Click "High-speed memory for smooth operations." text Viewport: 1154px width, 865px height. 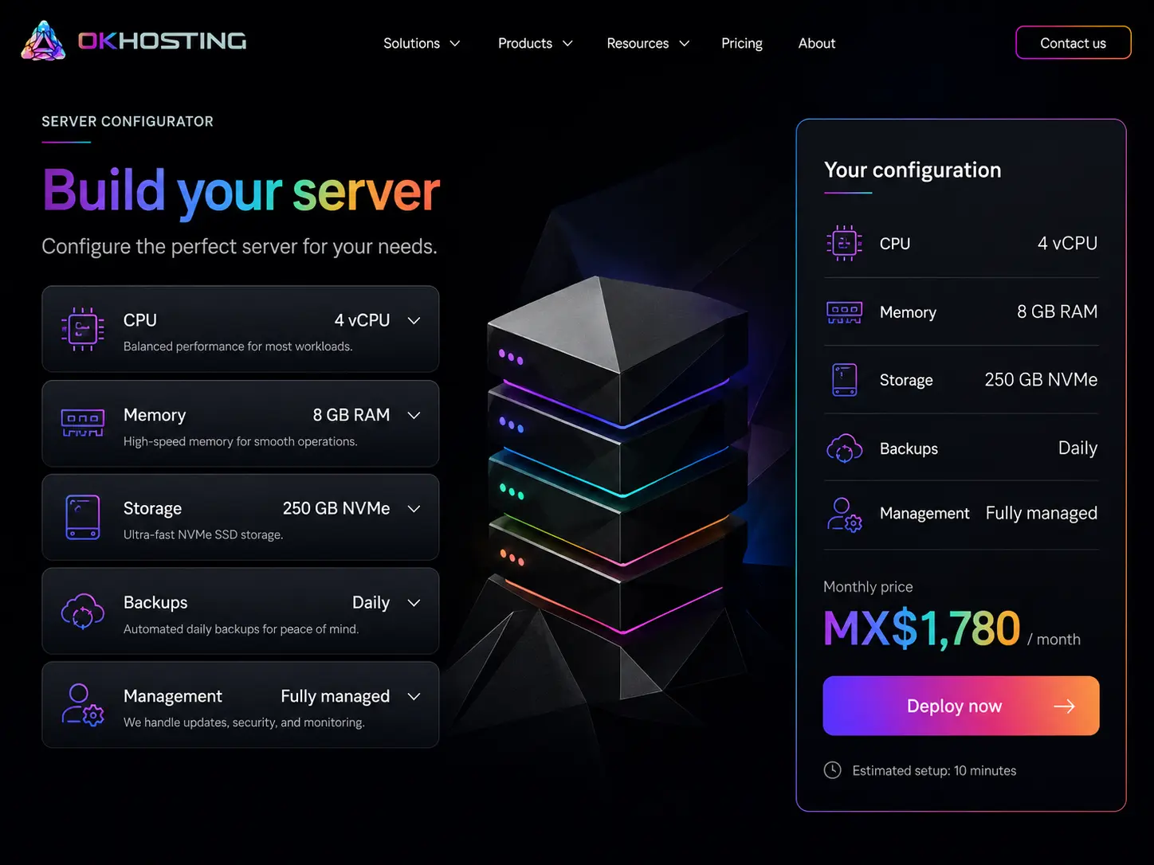pos(240,441)
